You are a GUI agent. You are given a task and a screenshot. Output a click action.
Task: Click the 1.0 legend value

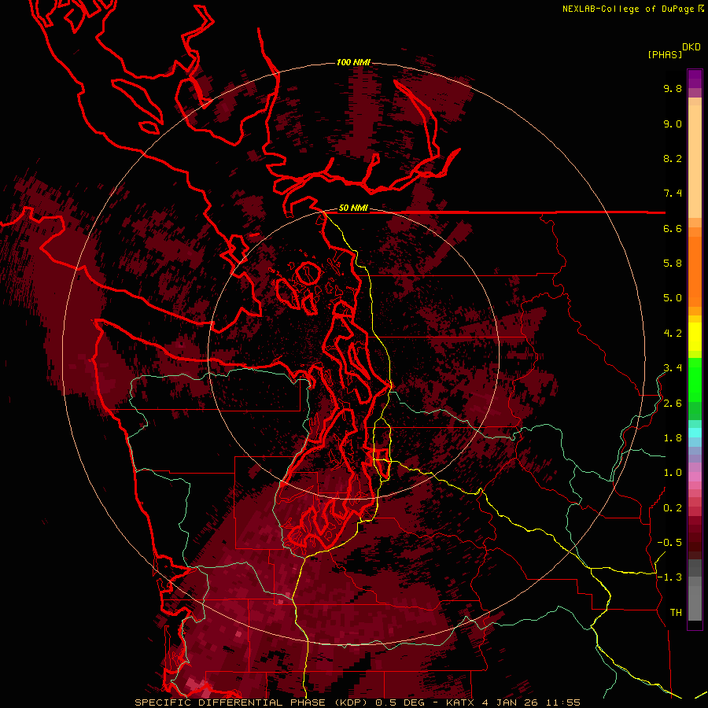[673, 473]
